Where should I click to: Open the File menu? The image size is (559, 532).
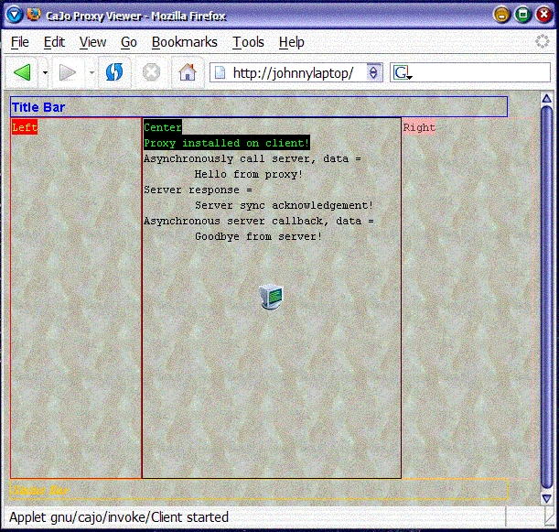point(19,42)
